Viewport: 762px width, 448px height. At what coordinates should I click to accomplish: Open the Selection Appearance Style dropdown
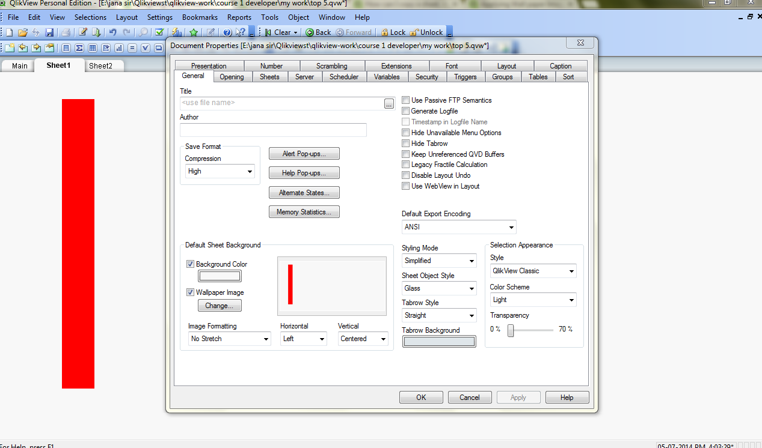533,271
